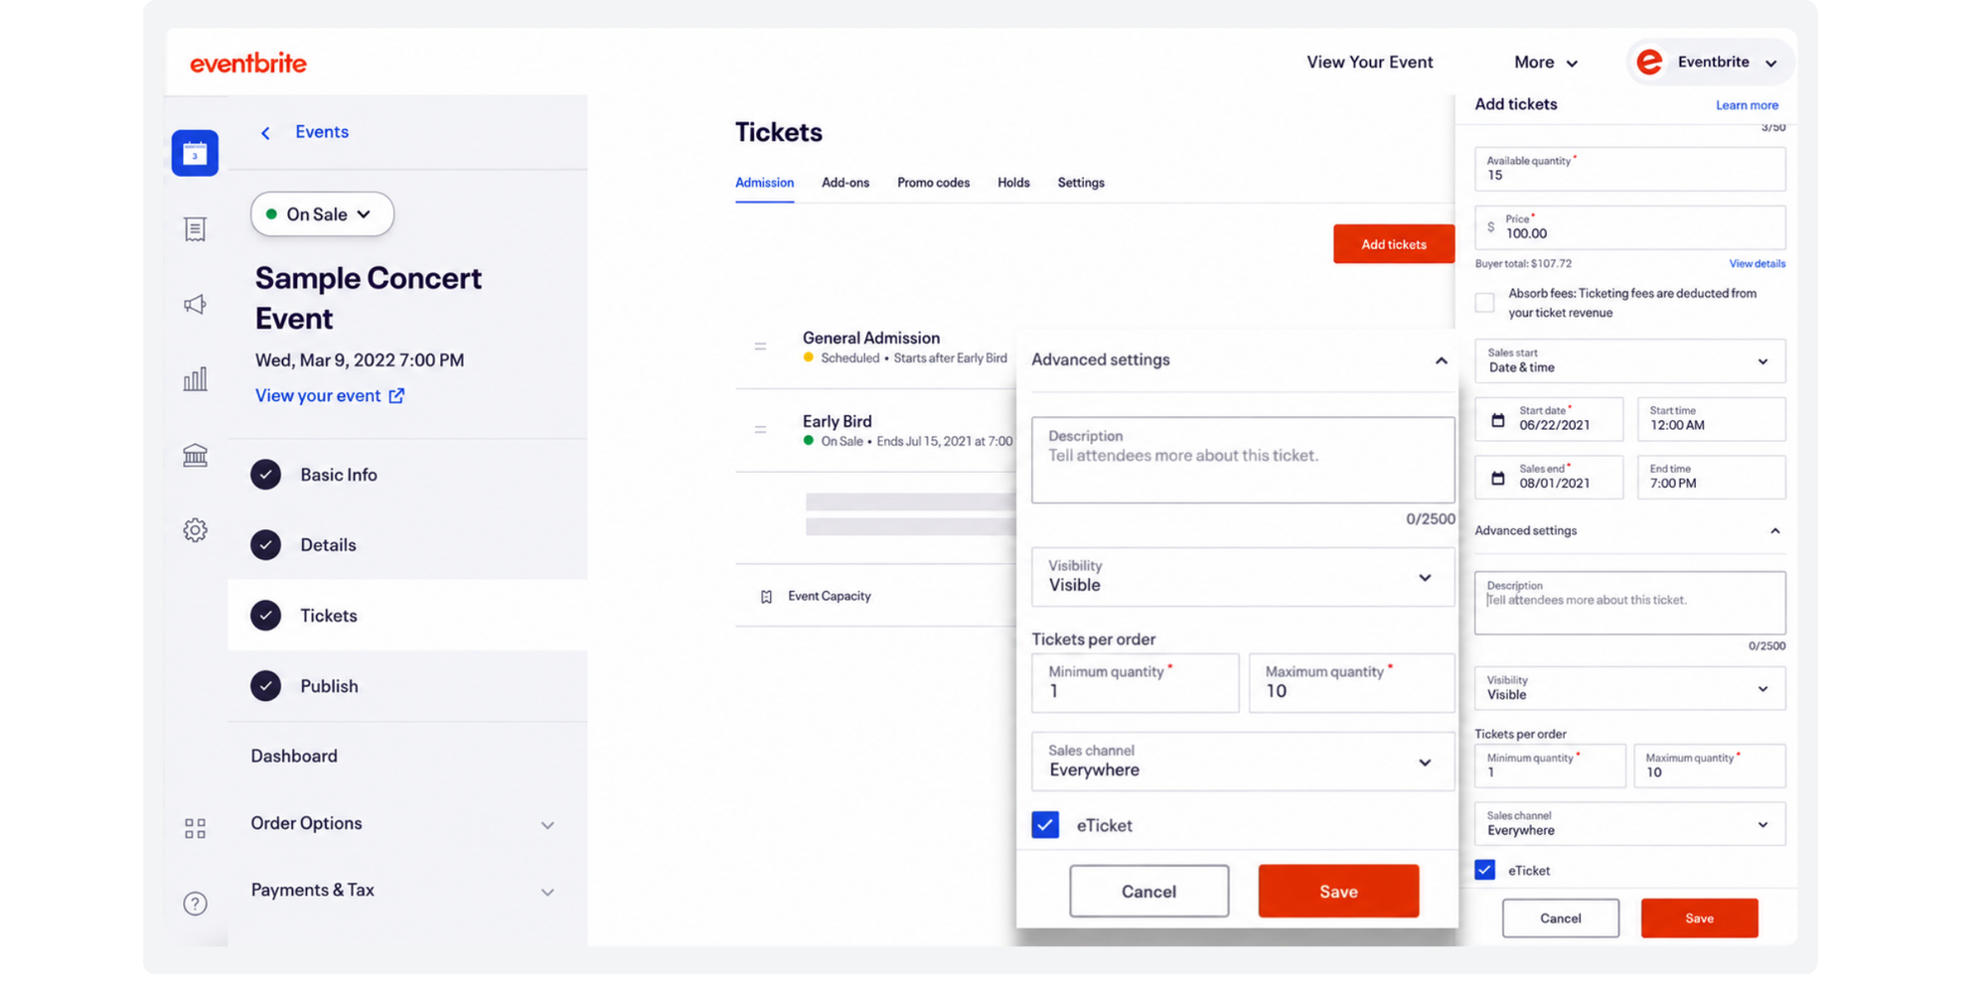
Task: Click the Price input field
Action: [x=1629, y=227]
